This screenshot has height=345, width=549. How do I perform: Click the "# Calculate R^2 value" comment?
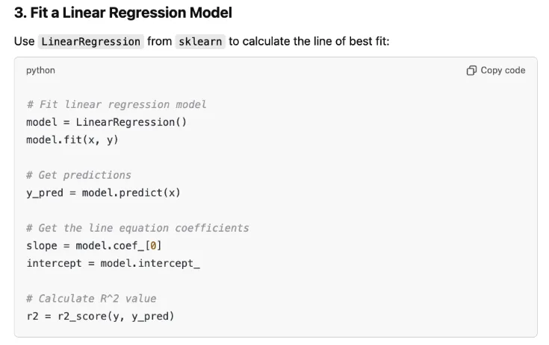point(91,299)
